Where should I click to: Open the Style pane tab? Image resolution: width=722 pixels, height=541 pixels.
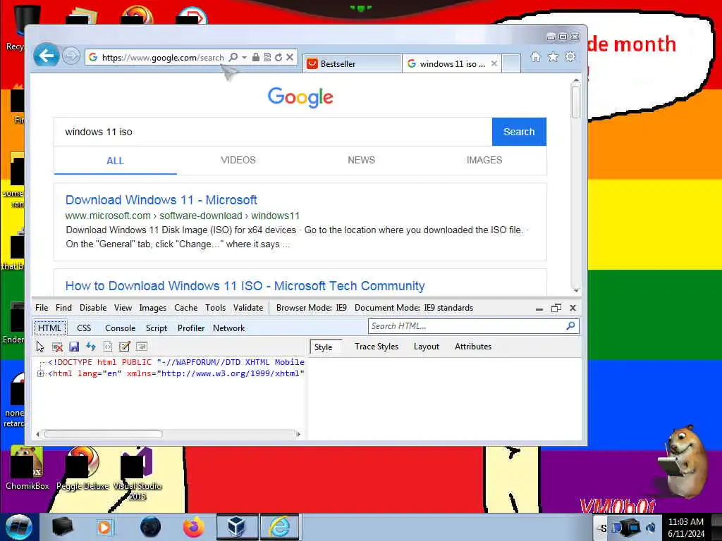point(326,347)
